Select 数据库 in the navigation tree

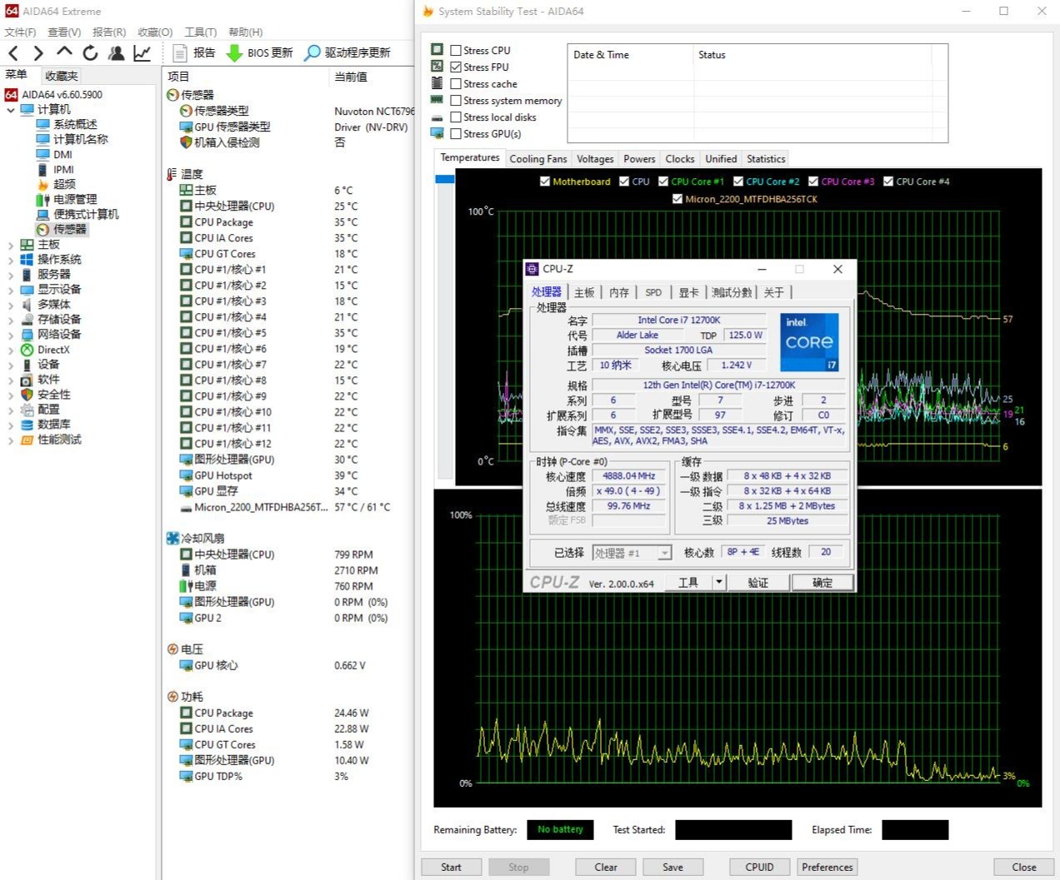pyautogui.click(x=54, y=425)
